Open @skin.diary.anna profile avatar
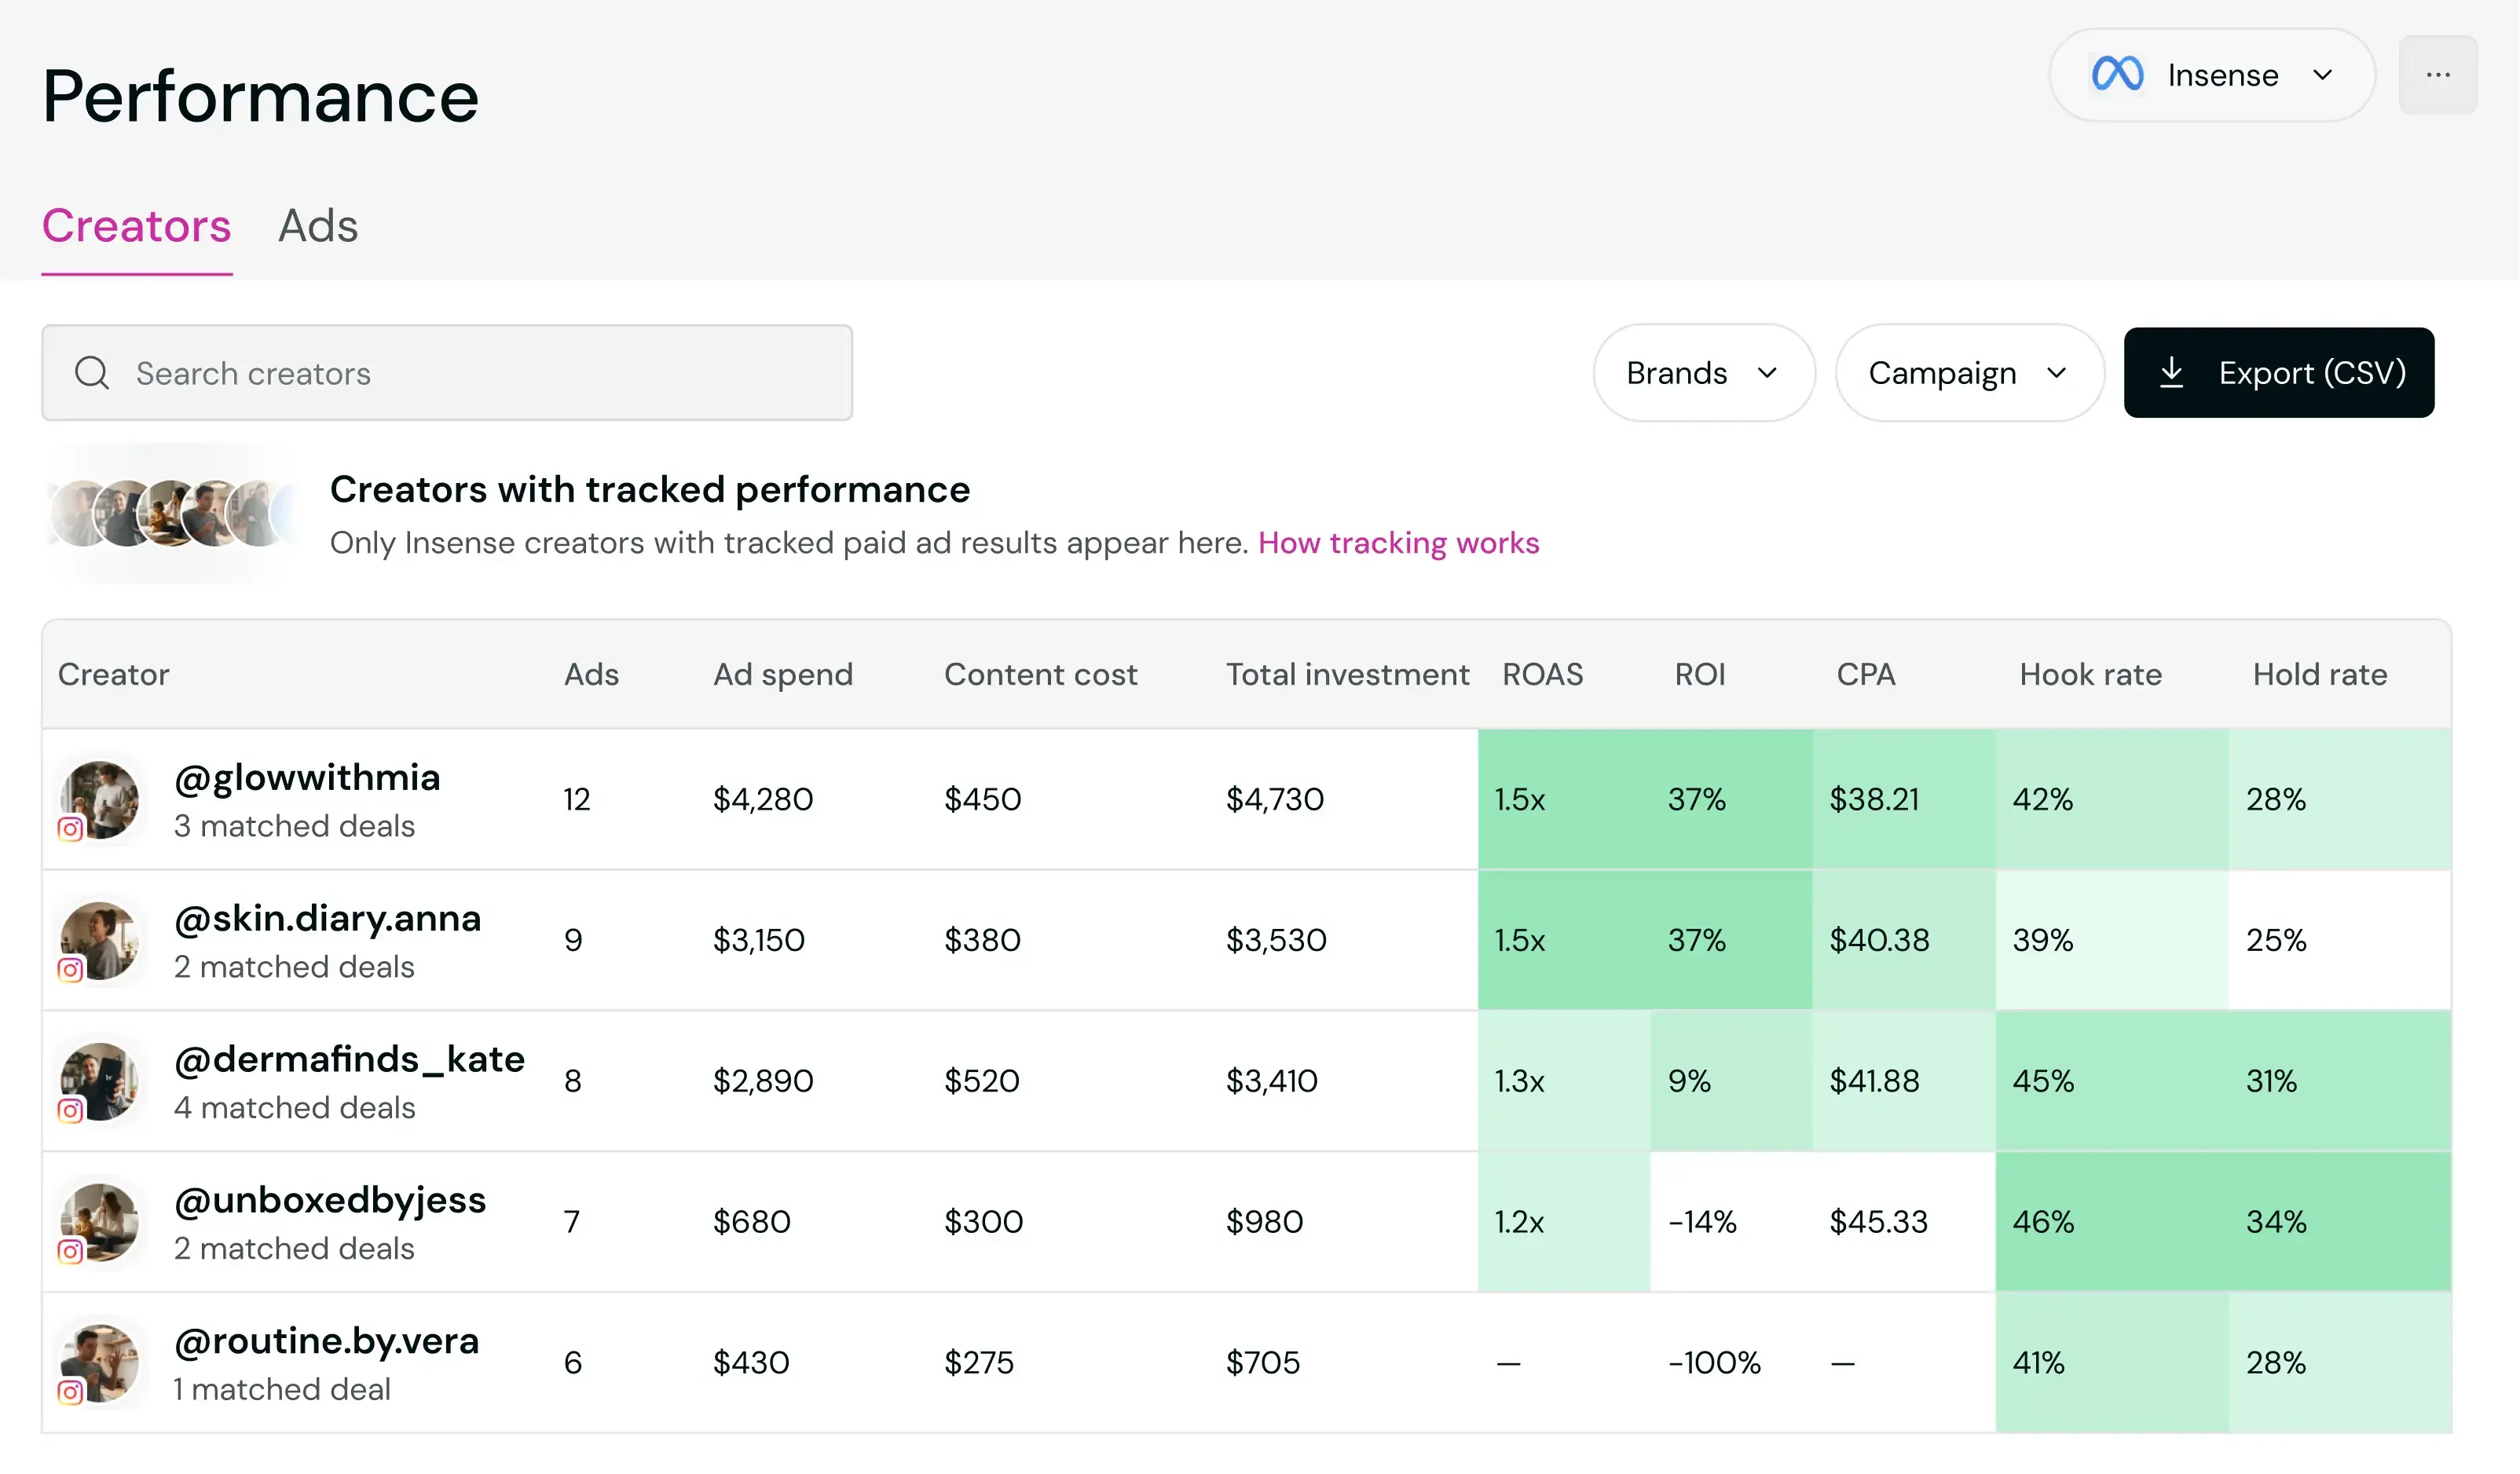The image size is (2520, 1474). [99, 940]
